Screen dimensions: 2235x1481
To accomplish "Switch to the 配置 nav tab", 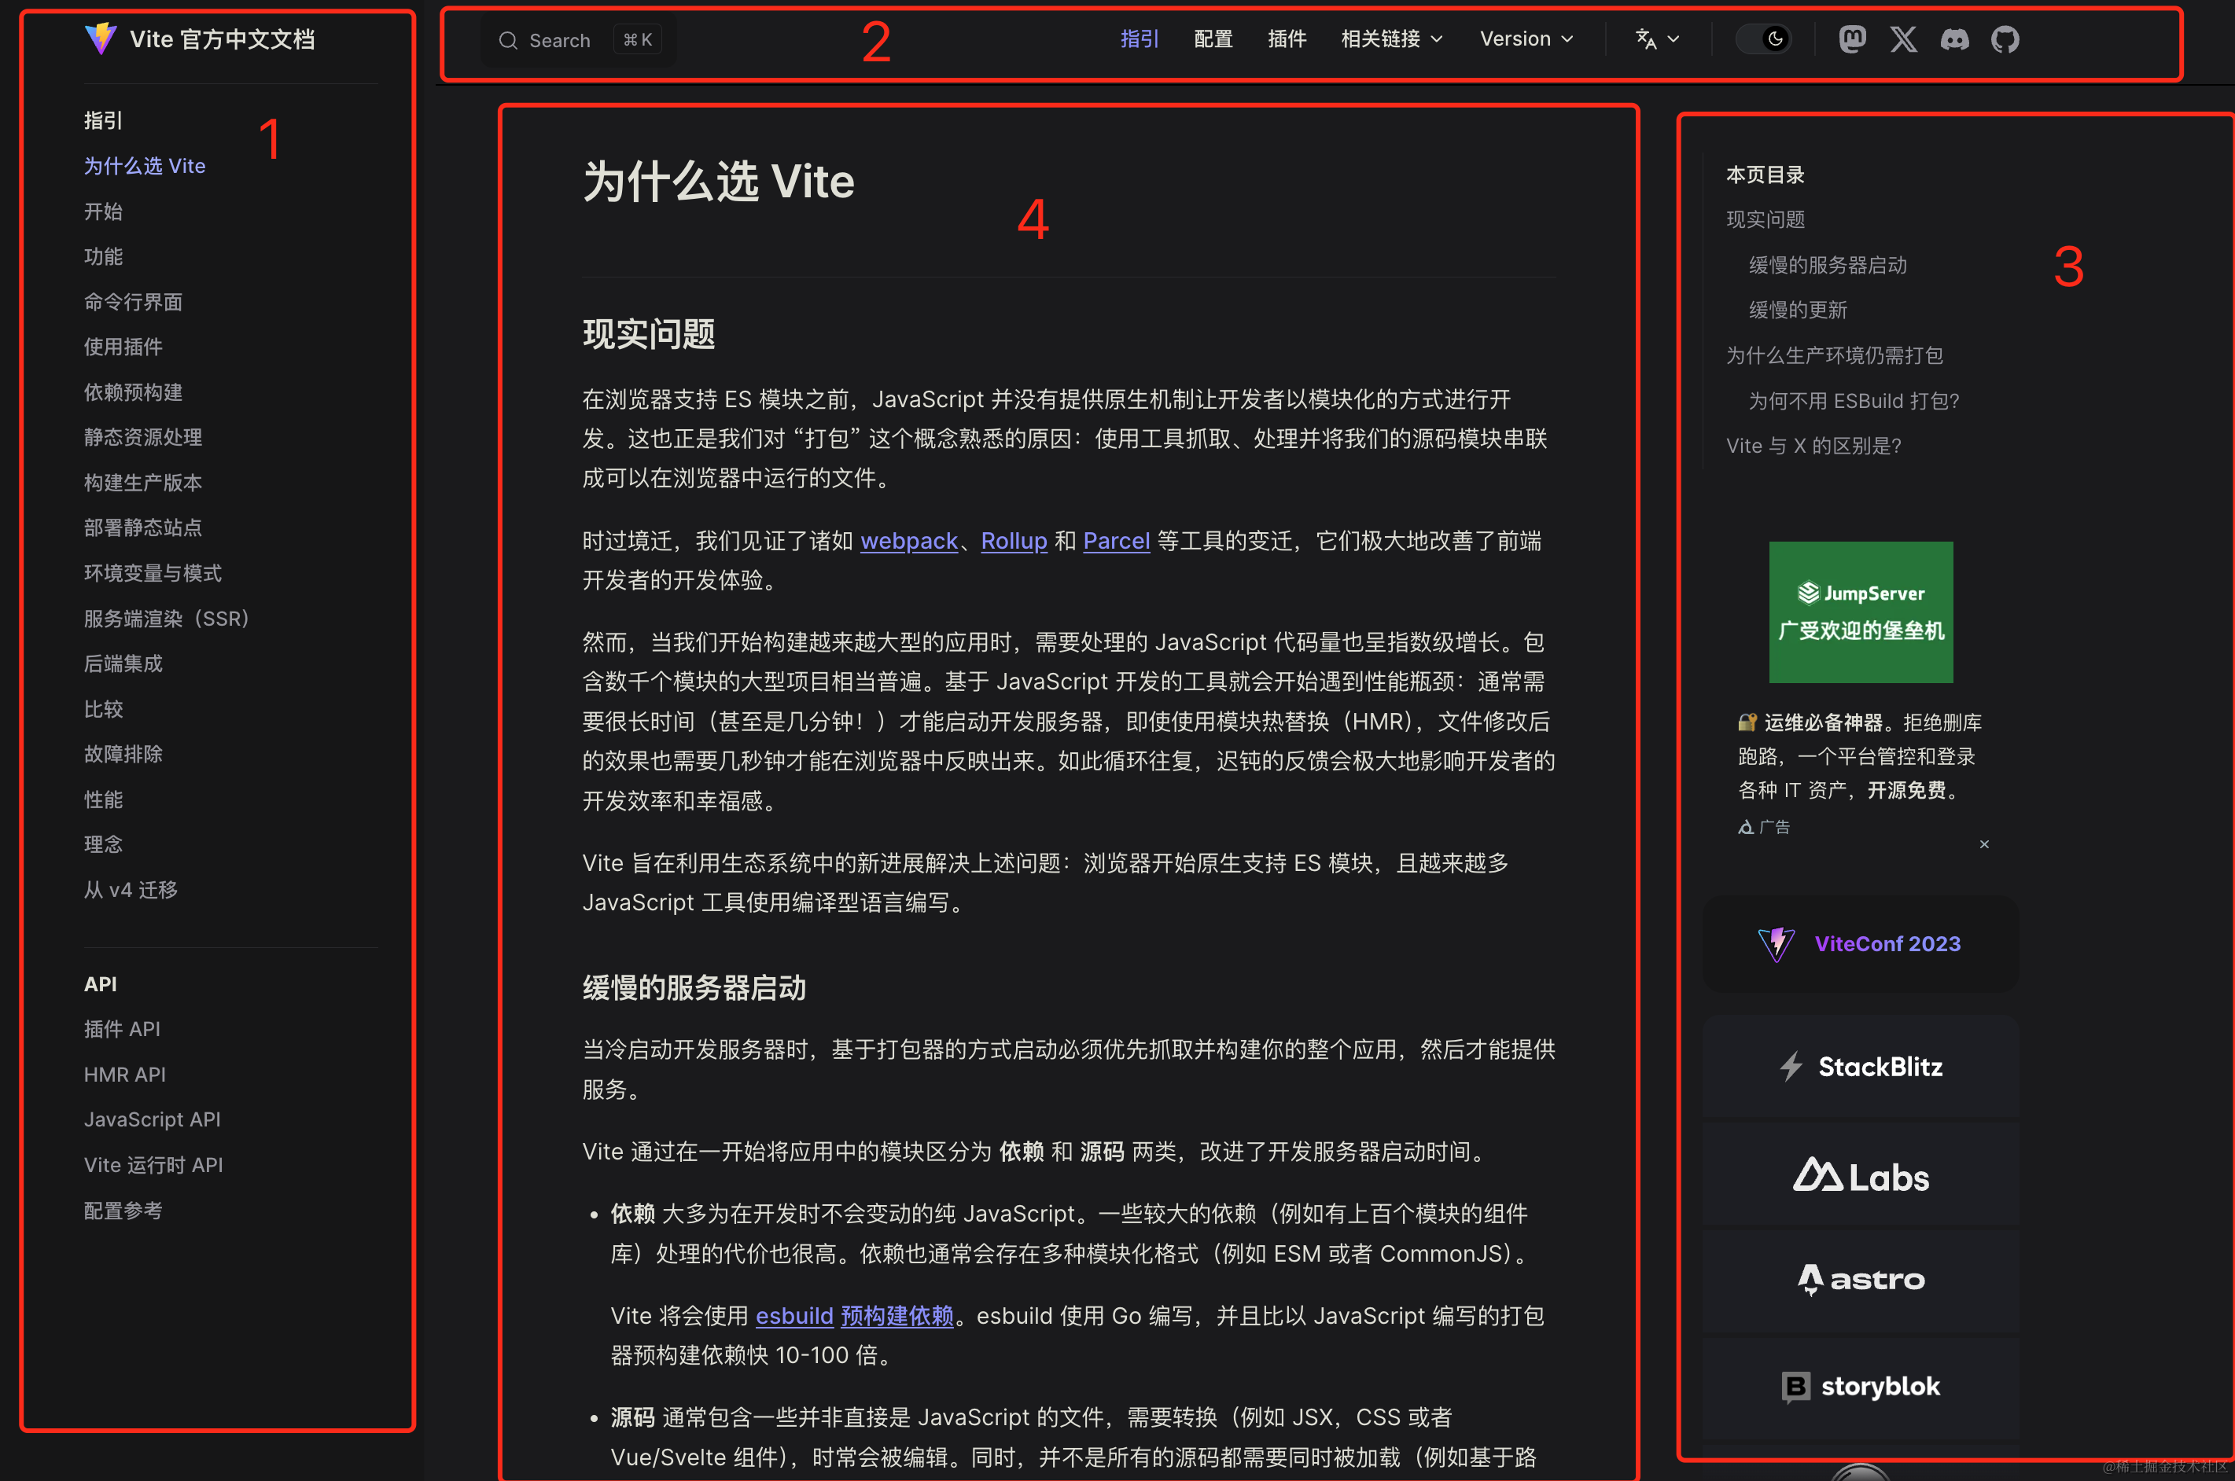I will [1213, 39].
